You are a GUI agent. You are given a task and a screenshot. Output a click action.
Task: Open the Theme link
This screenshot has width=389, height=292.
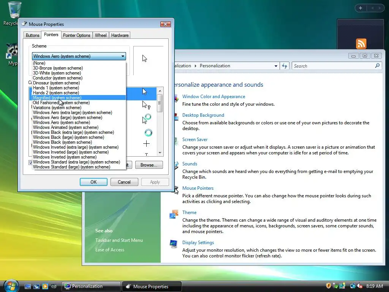click(189, 212)
